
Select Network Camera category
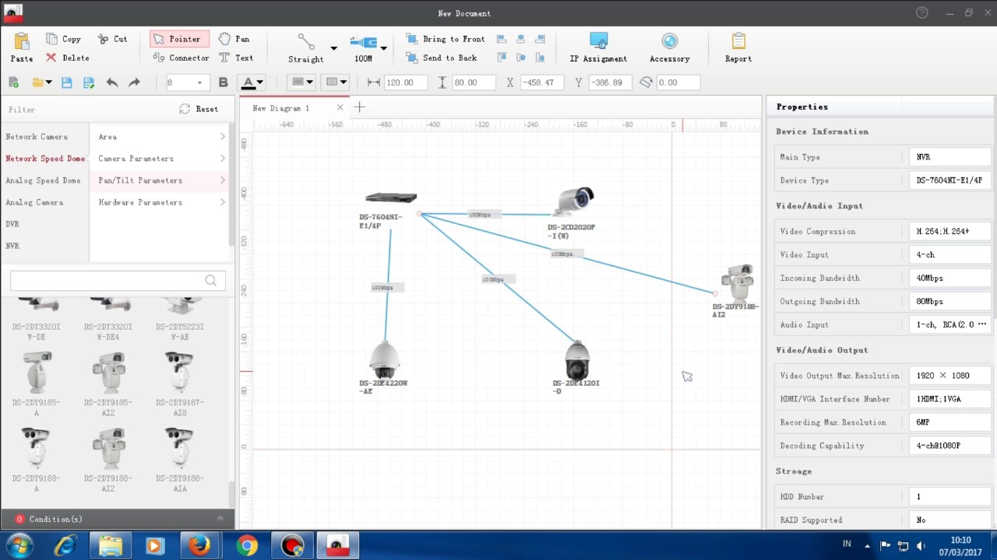click(x=37, y=137)
